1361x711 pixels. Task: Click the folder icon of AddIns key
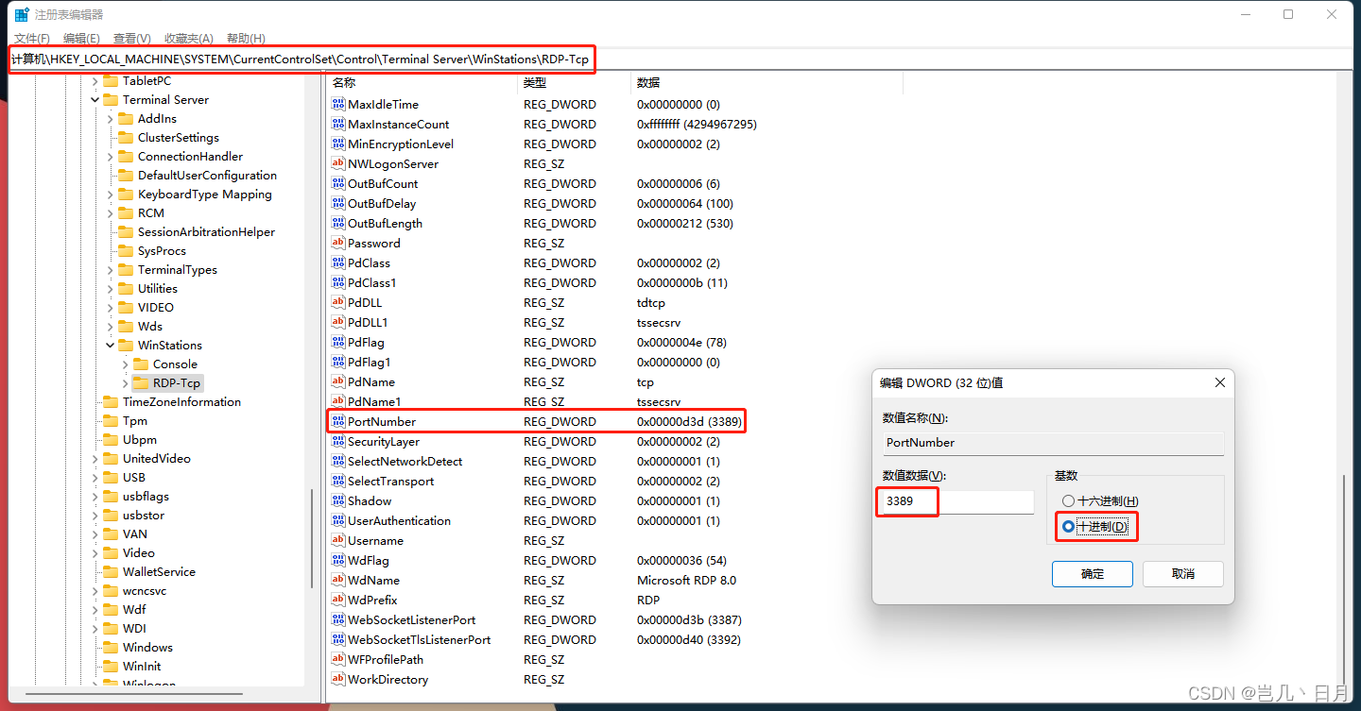pyautogui.click(x=126, y=118)
